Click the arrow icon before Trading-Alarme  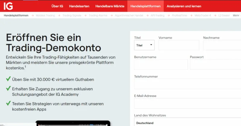click(x=86, y=16)
